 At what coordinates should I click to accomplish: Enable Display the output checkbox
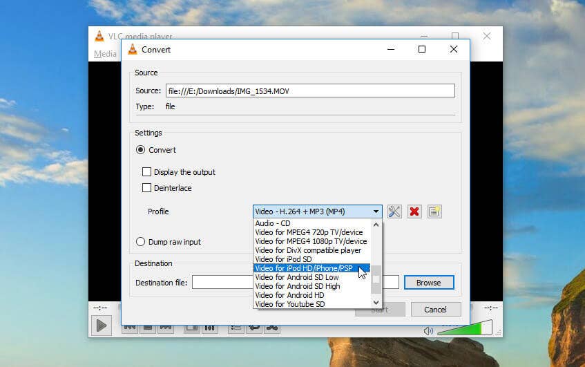[146, 171]
